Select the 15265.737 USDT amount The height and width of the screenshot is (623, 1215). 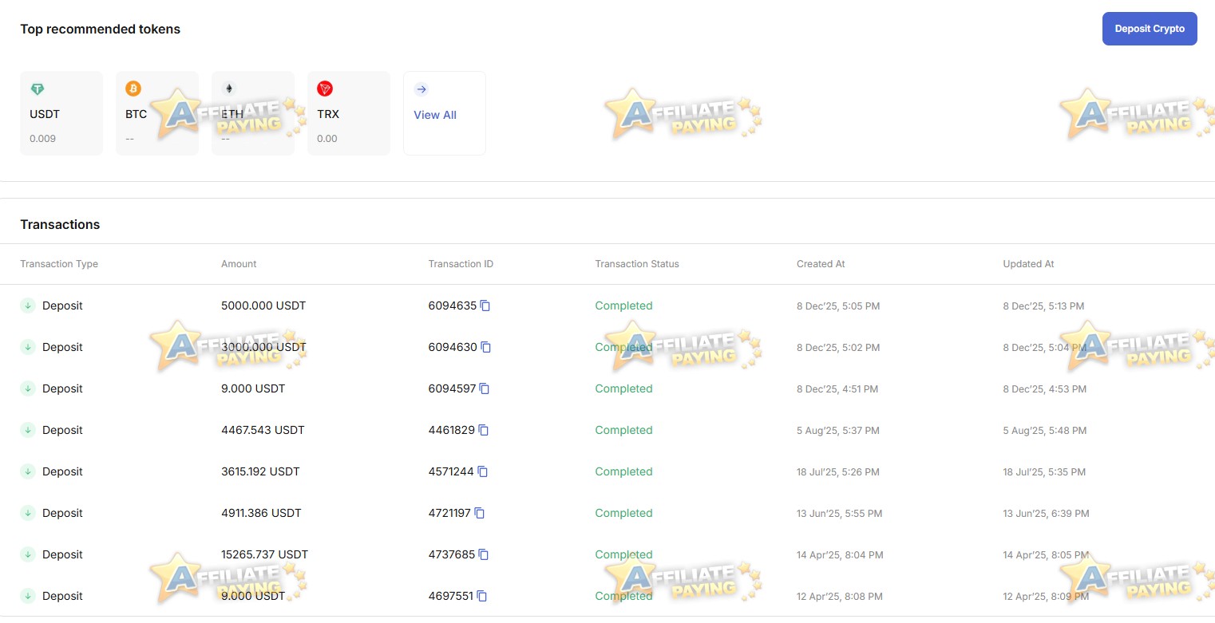coord(264,554)
